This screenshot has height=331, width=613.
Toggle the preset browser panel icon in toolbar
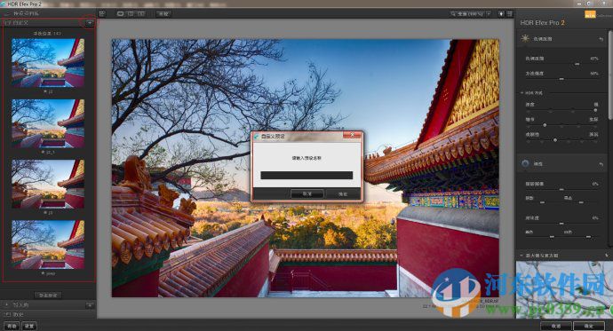(x=102, y=13)
